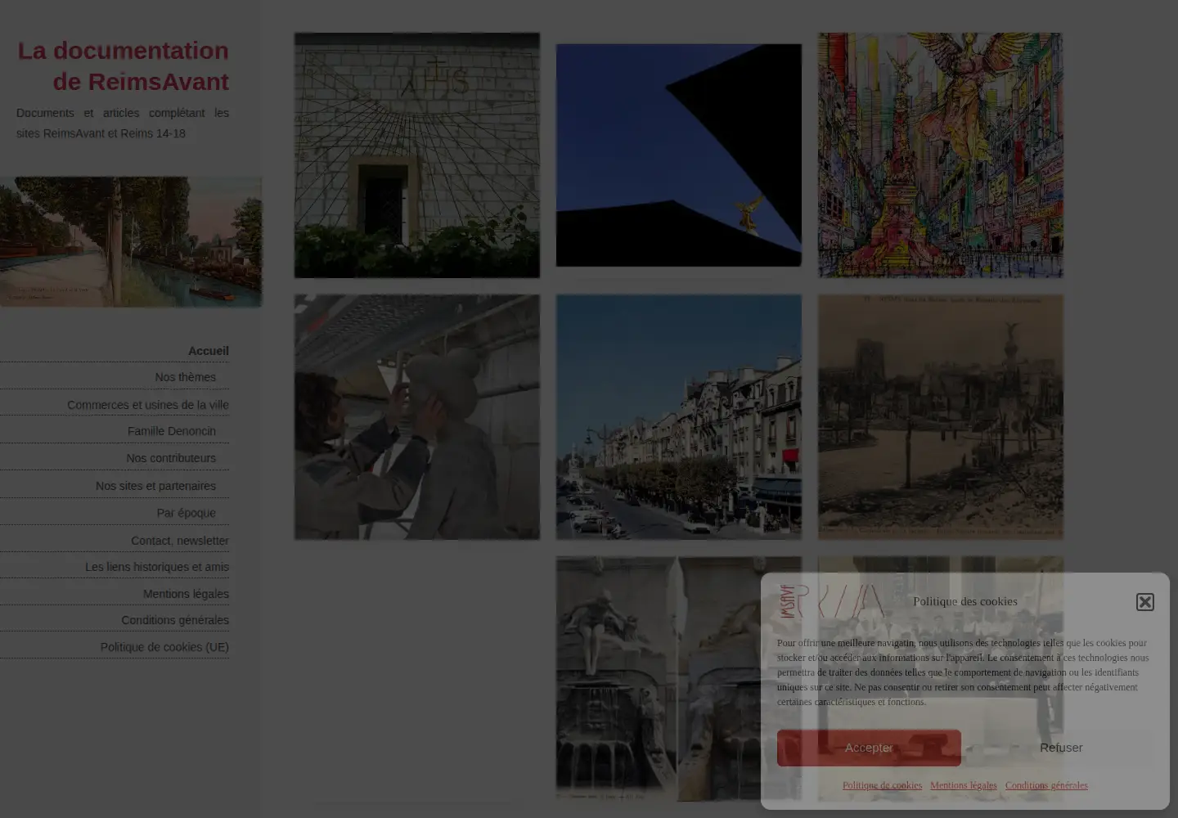Viewport: 1178px width, 818px height.
Task: Open Commerces et usines de la ville
Action: pos(148,405)
